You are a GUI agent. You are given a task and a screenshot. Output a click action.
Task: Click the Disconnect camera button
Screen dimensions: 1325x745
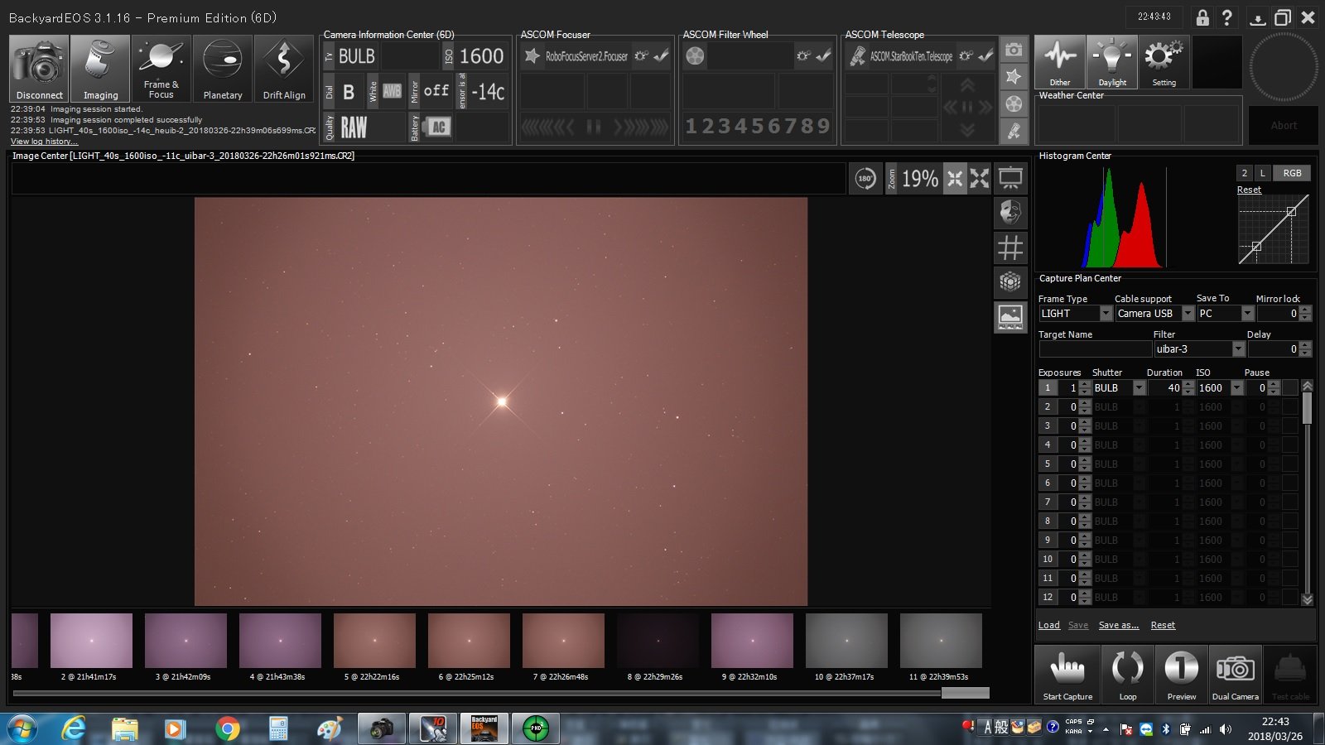click(39, 69)
